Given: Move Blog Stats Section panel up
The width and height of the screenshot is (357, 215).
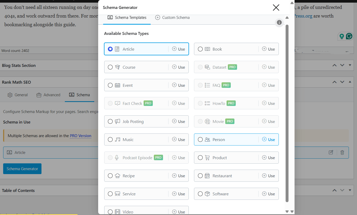Looking at the screenshot, I should coord(334,65).
